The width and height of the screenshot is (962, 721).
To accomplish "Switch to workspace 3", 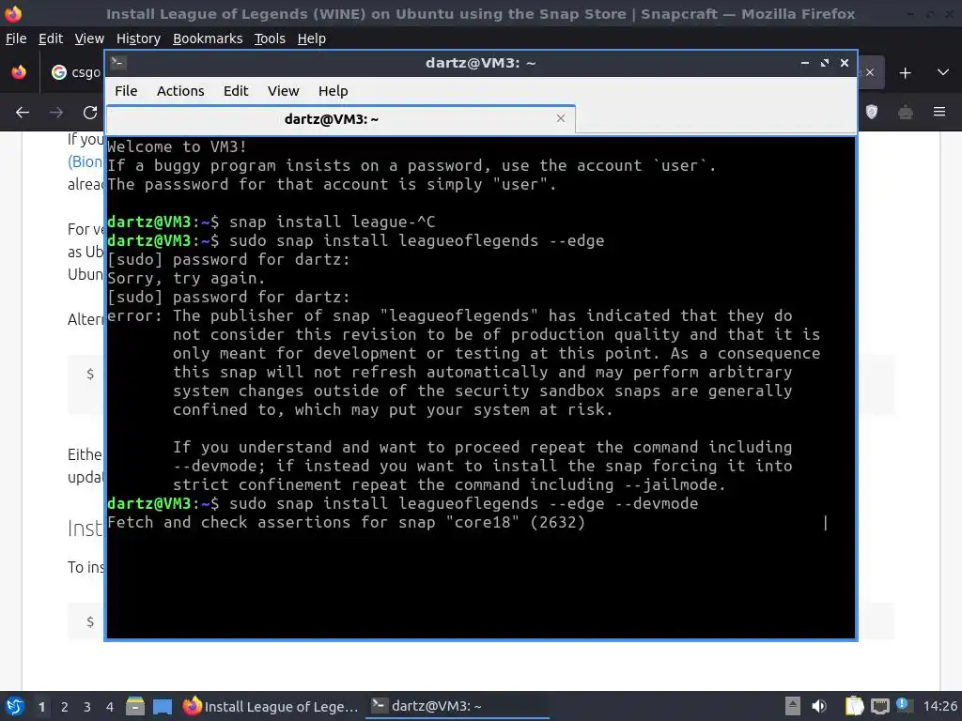I will pos(87,707).
